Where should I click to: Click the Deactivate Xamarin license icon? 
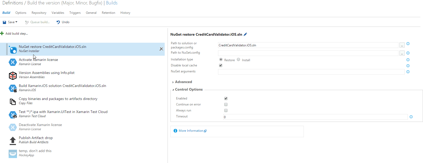pos(13,127)
